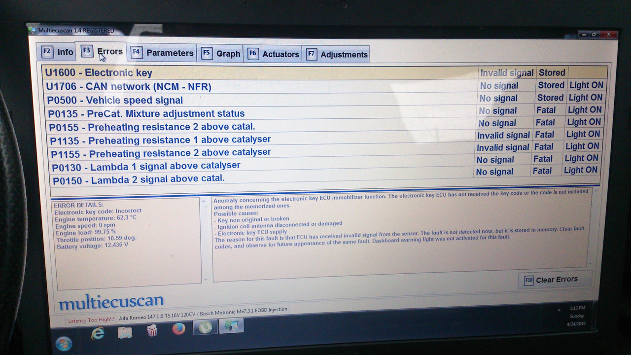
Task: Open the F6 Actuators tab
Action: tap(274, 54)
